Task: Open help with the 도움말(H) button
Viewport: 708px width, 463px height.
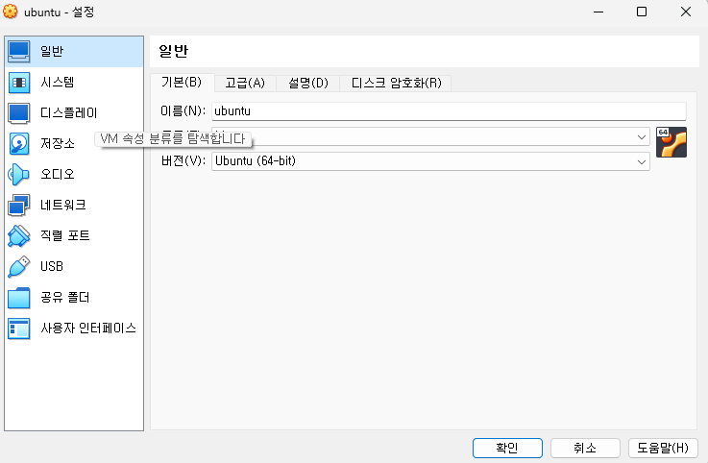Action: pyautogui.click(x=663, y=448)
